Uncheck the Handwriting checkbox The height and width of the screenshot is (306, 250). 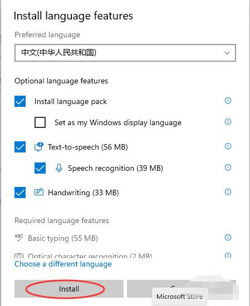[20, 193]
